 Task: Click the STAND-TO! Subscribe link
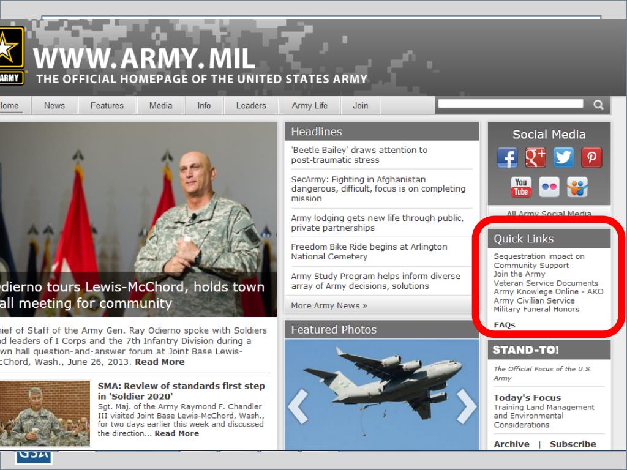click(x=573, y=444)
